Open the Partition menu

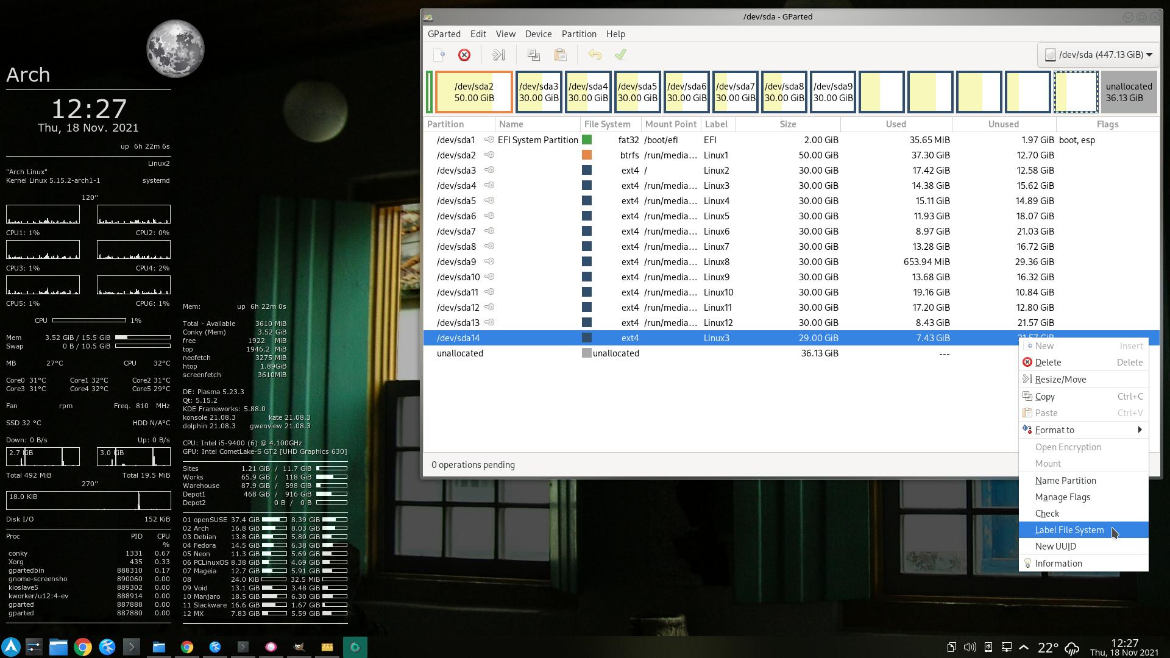578,34
